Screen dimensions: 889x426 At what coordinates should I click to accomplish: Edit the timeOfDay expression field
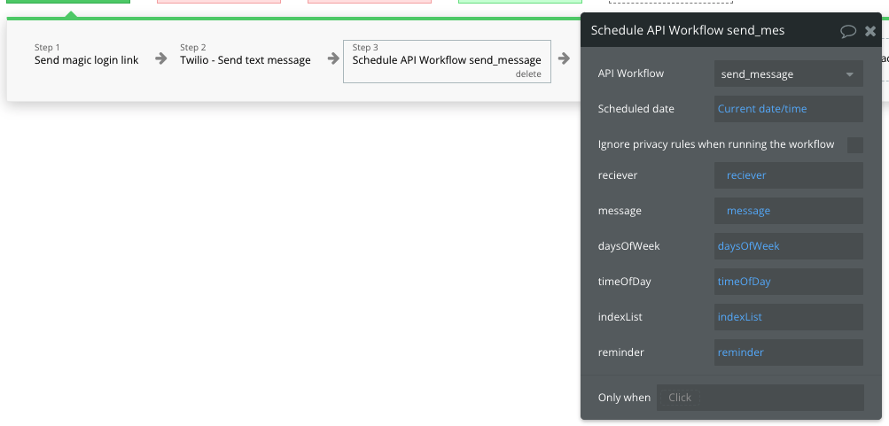(x=788, y=282)
